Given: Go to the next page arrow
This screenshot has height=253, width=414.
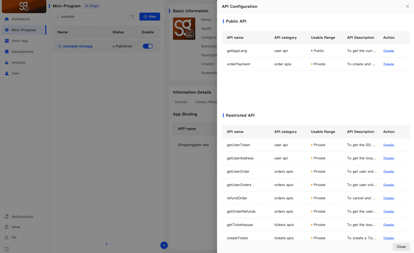Looking at the screenshot, I should [114, 244].
